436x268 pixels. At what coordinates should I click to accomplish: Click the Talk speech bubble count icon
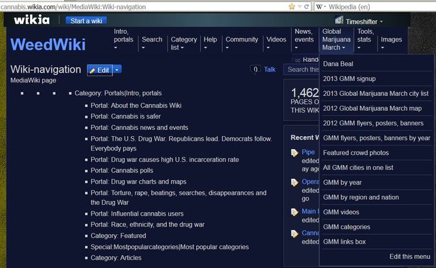coord(255,69)
